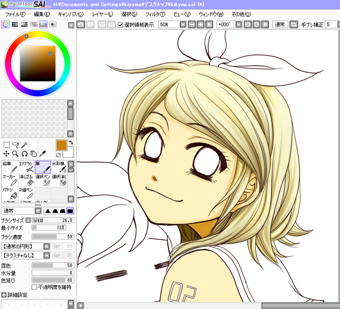The height and width of the screenshot is (309, 340).
Task: Select the move tool
Action: click(6, 154)
